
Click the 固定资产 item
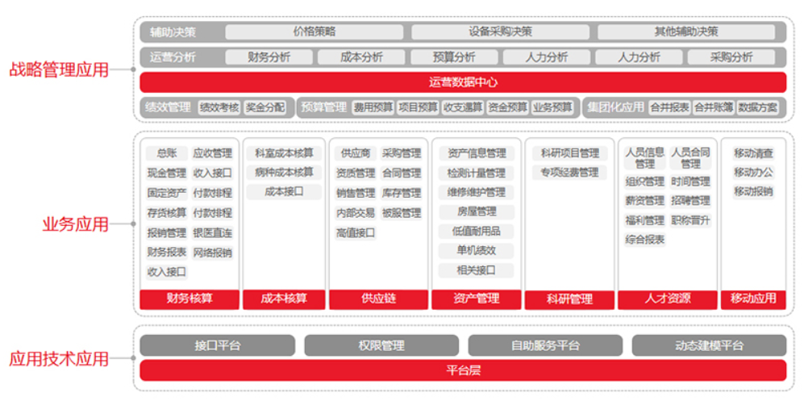click(x=167, y=193)
